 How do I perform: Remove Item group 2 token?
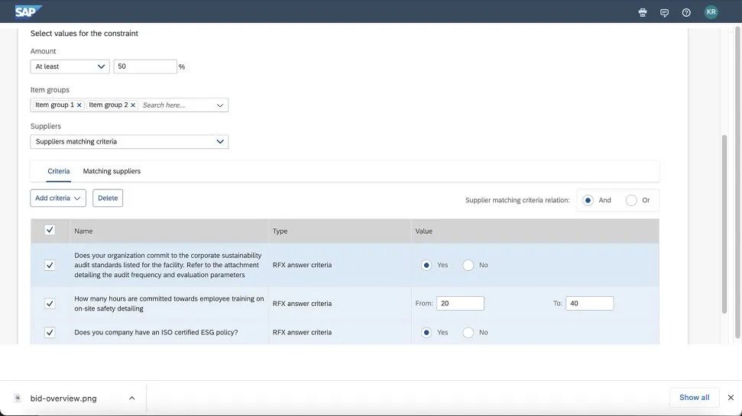(x=133, y=105)
